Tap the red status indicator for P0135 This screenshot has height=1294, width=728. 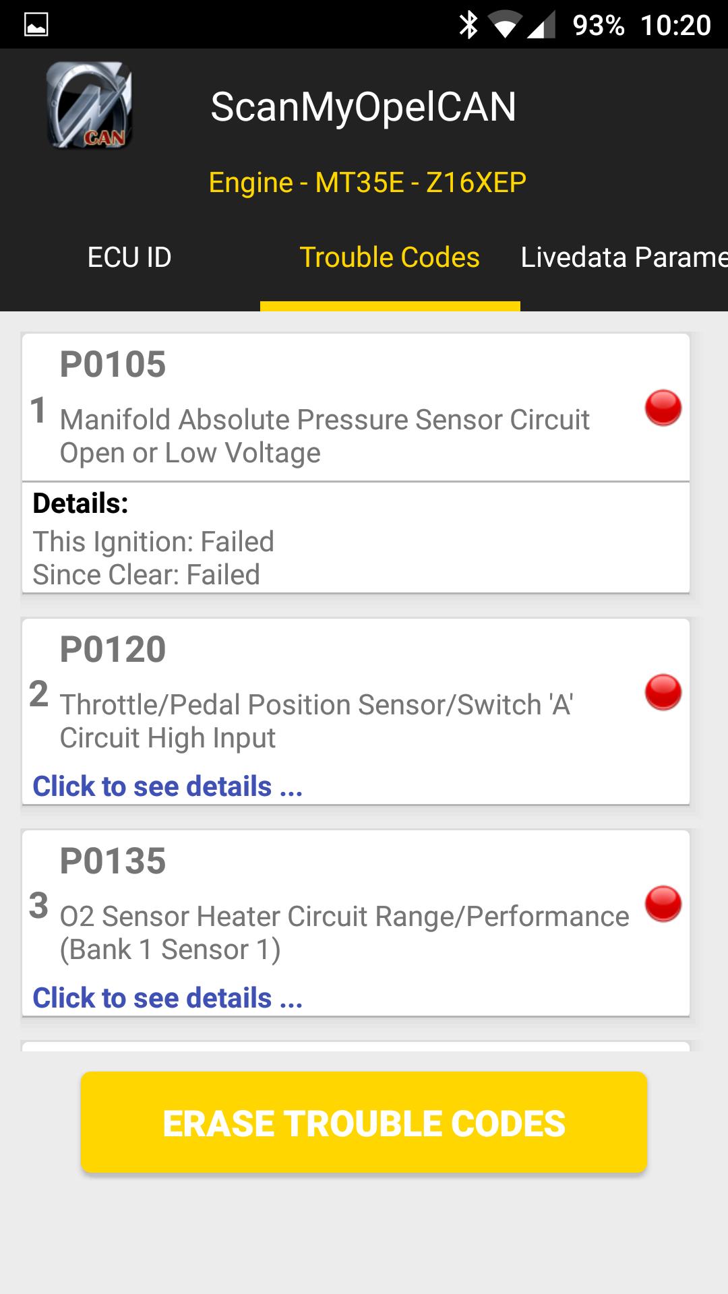pos(663,904)
